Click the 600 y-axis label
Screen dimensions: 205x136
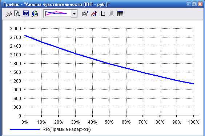click(x=17, y=98)
